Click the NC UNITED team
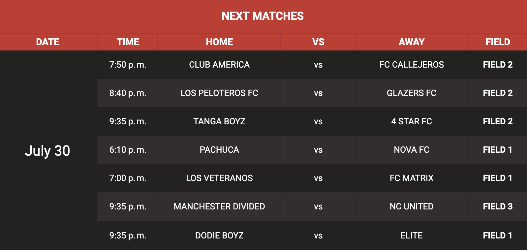 412,206
